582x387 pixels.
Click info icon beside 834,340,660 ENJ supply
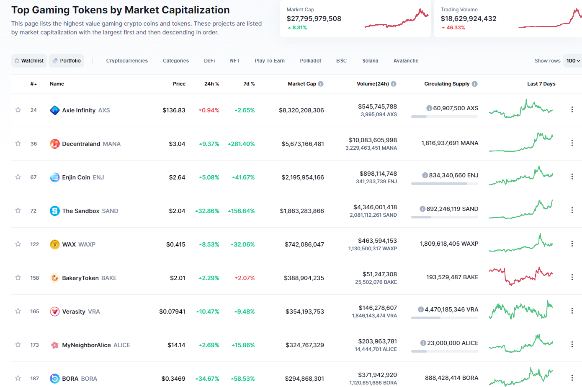pos(425,175)
